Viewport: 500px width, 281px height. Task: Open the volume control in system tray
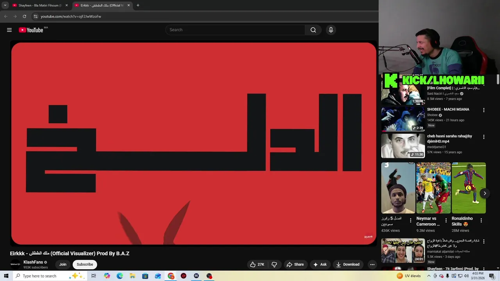[466, 276]
